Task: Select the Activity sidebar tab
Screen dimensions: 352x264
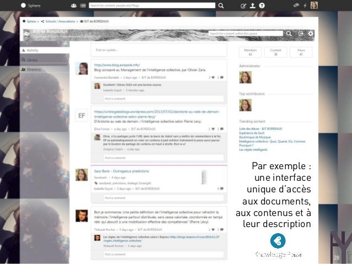Action: pos(45,50)
